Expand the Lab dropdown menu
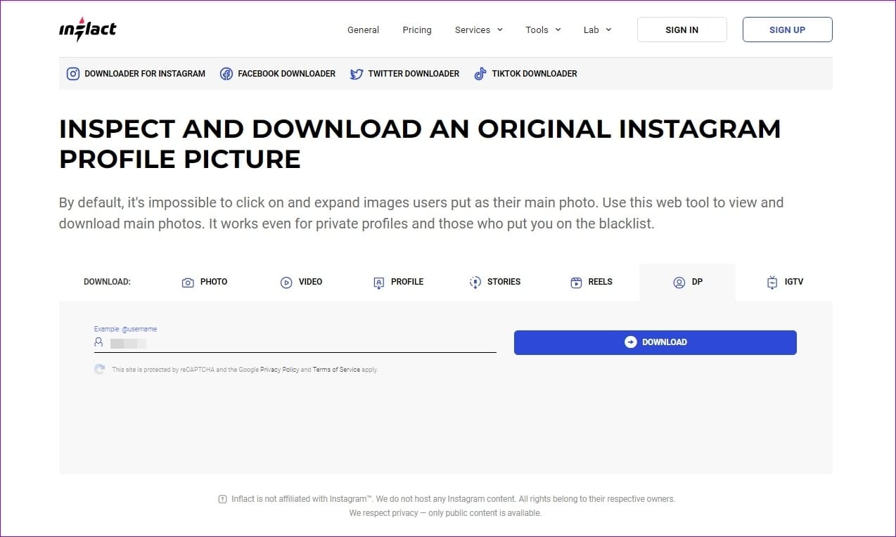Viewport: 896px width, 537px height. click(598, 30)
